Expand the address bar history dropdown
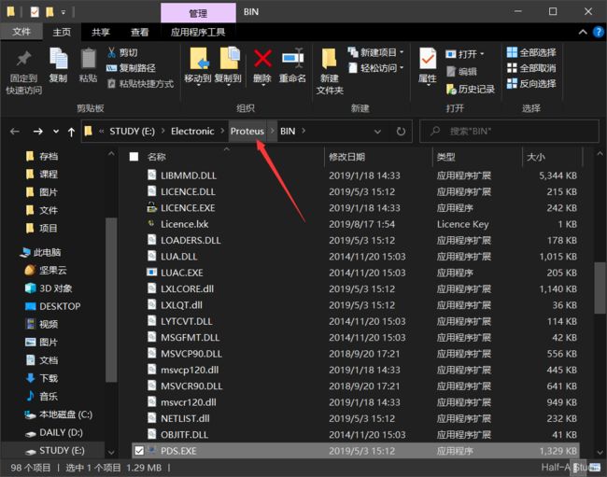This screenshot has height=477, width=607. click(377, 132)
